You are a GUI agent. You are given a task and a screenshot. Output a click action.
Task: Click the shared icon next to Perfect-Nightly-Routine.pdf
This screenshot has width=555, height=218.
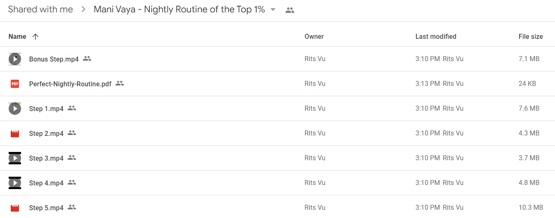click(120, 83)
